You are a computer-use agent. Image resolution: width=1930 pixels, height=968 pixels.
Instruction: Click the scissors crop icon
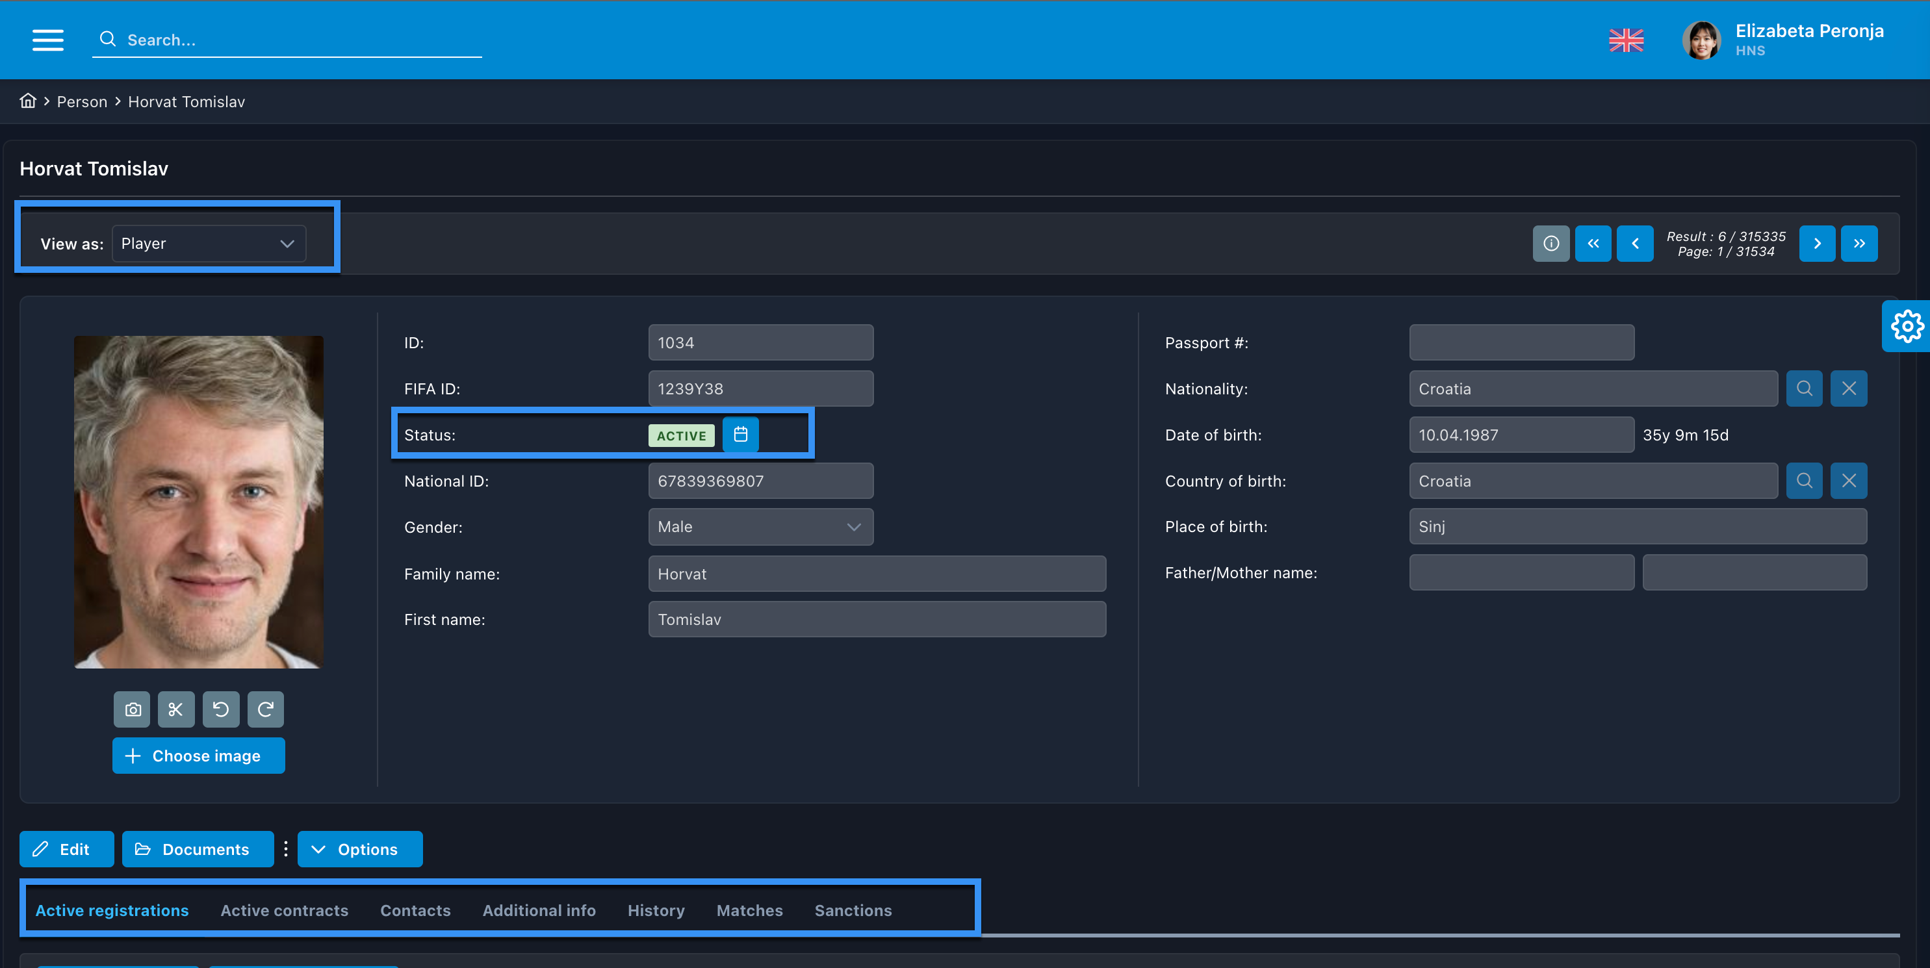click(176, 709)
